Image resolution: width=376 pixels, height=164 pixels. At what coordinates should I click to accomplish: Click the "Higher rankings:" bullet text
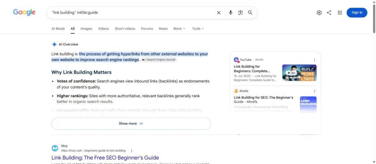click(x=72, y=96)
